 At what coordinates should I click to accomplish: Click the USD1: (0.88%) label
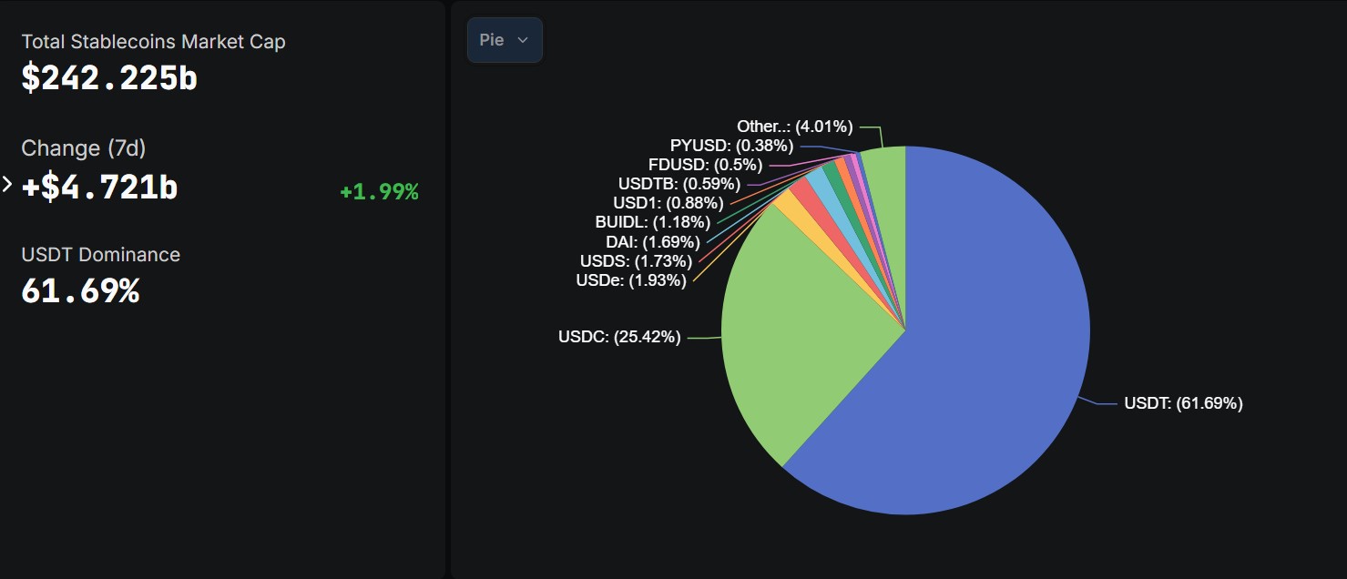pyautogui.click(x=668, y=203)
